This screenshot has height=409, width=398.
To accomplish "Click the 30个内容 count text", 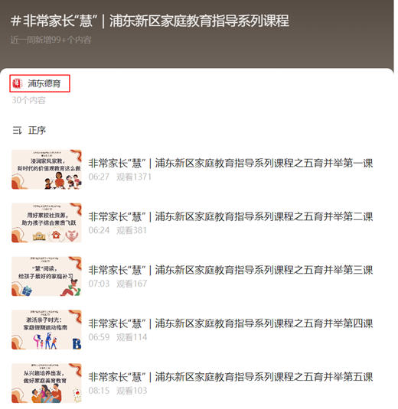I will point(29,100).
